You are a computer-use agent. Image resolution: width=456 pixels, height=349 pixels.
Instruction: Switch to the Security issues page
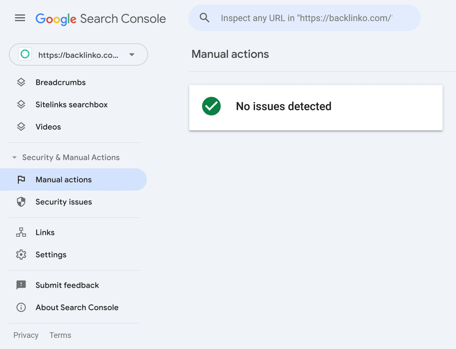point(64,202)
